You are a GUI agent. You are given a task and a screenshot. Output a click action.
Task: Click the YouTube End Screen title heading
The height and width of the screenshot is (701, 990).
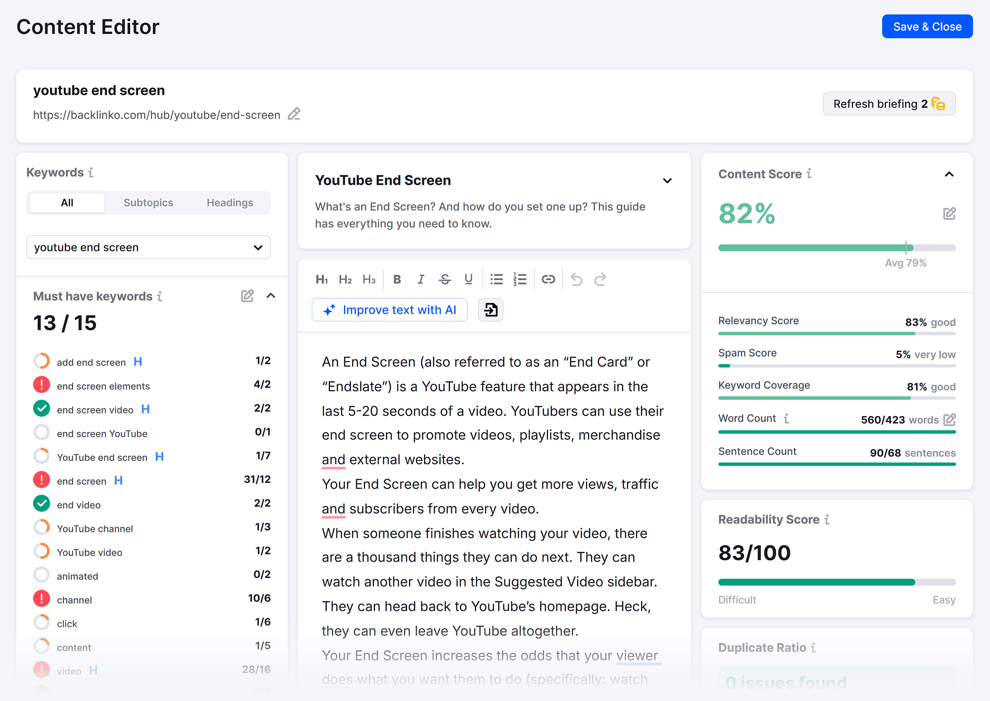383,180
